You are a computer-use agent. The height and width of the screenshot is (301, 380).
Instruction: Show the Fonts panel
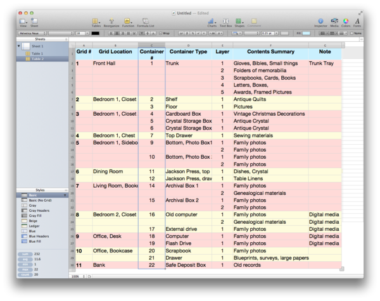[x=357, y=21]
